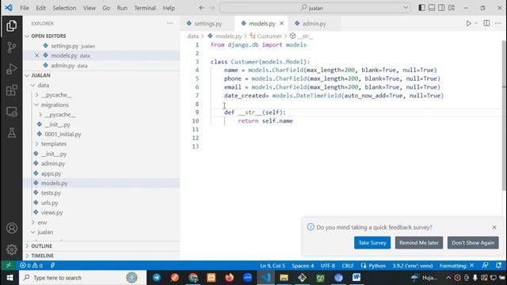Open the Edit menu
This screenshot has width=507, height=285.
pyautogui.click(x=40, y=8)
